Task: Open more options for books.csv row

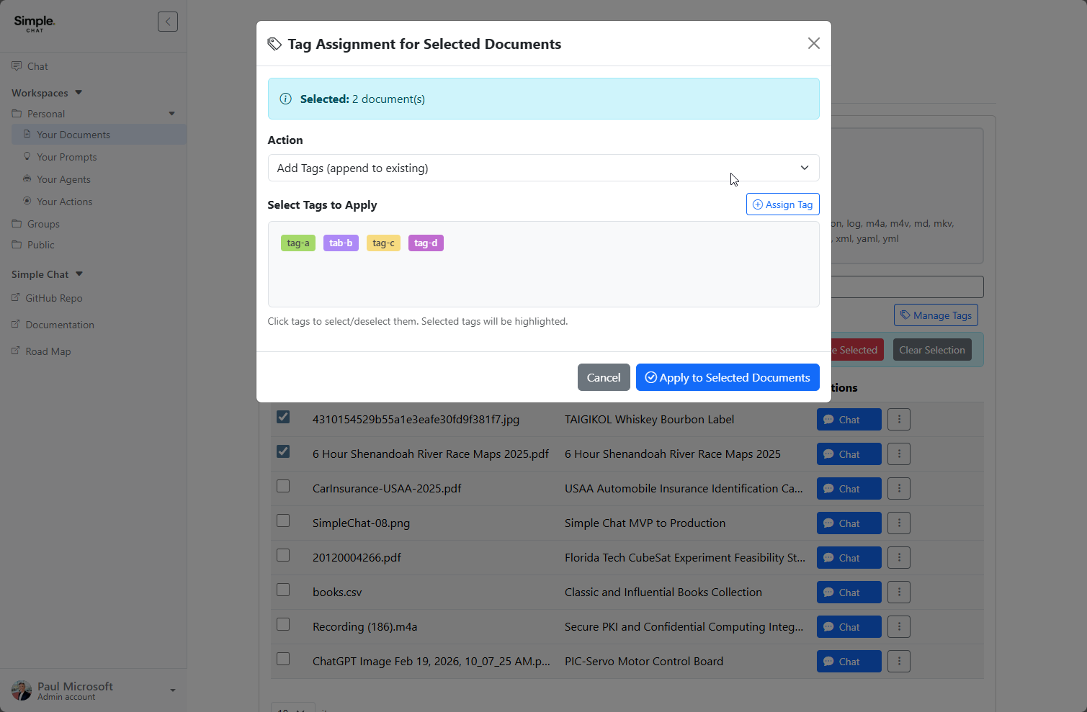Action: (899, 592)
